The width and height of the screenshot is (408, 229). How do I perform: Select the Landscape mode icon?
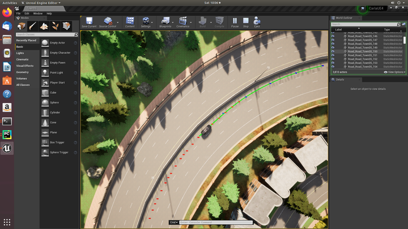pos(44,26)
